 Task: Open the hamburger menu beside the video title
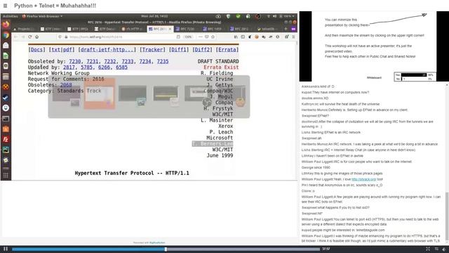click(x=5, y=6)
